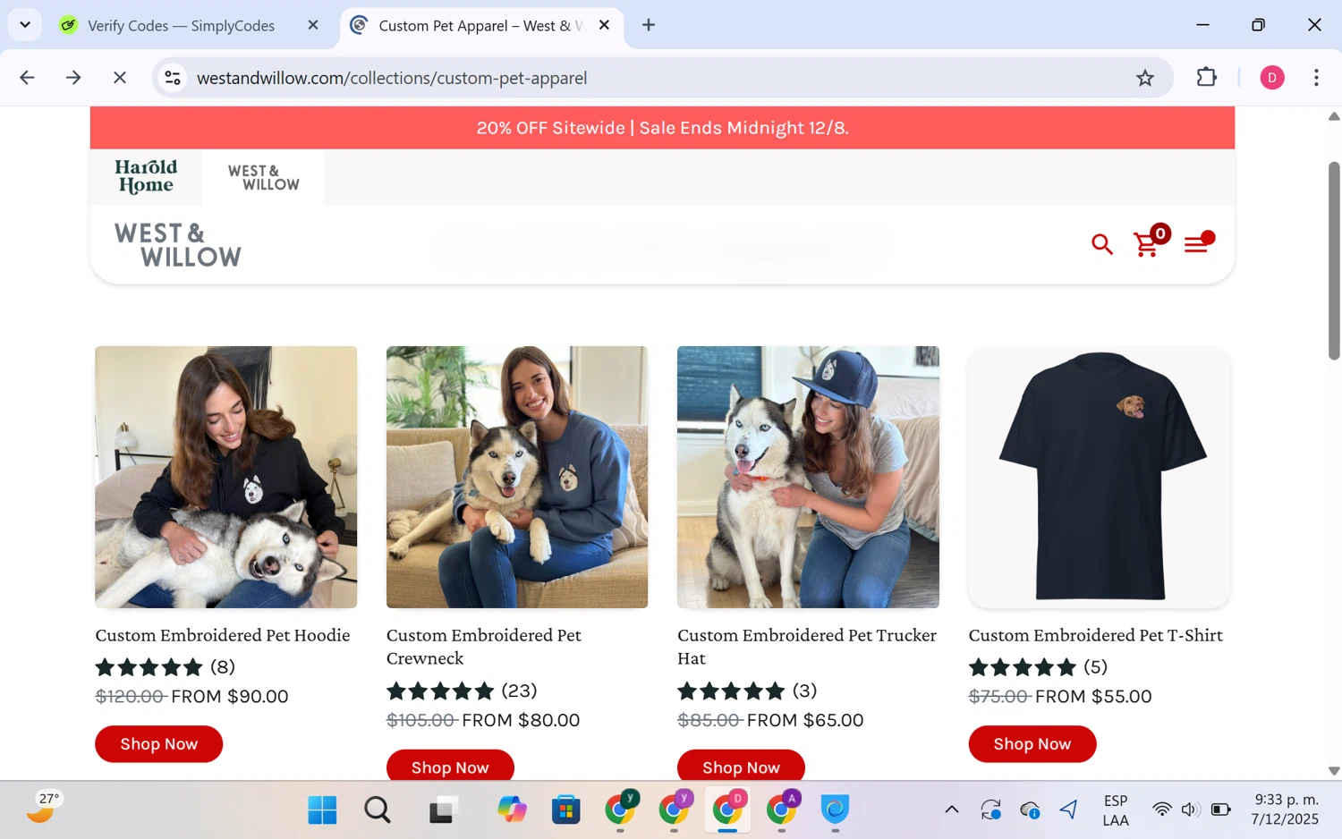
Task: Click Shop Now under the Pet T-Shirt
Action: 1032,744
